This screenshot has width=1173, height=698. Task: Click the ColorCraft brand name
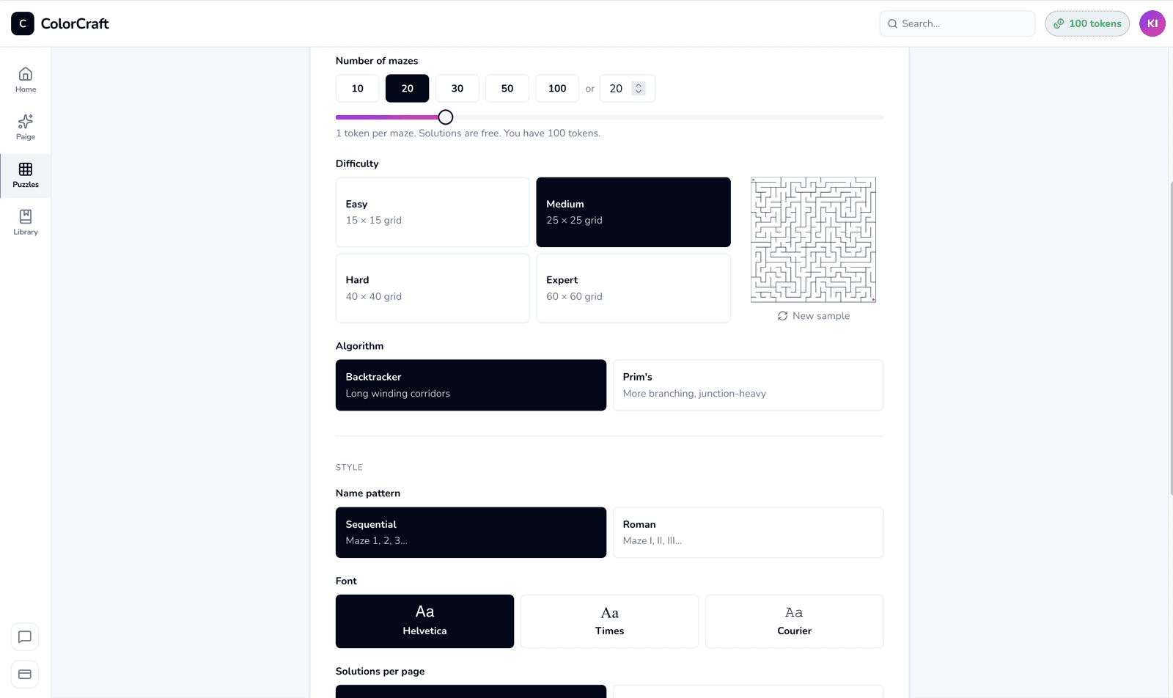click(75, 23)
